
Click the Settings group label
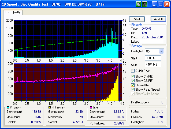pos(136,46)
